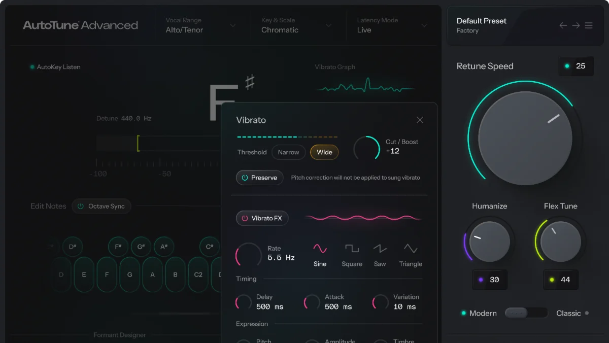Click the Retune Speed knob
Screen dimensions: 609x343
[525, 138]
